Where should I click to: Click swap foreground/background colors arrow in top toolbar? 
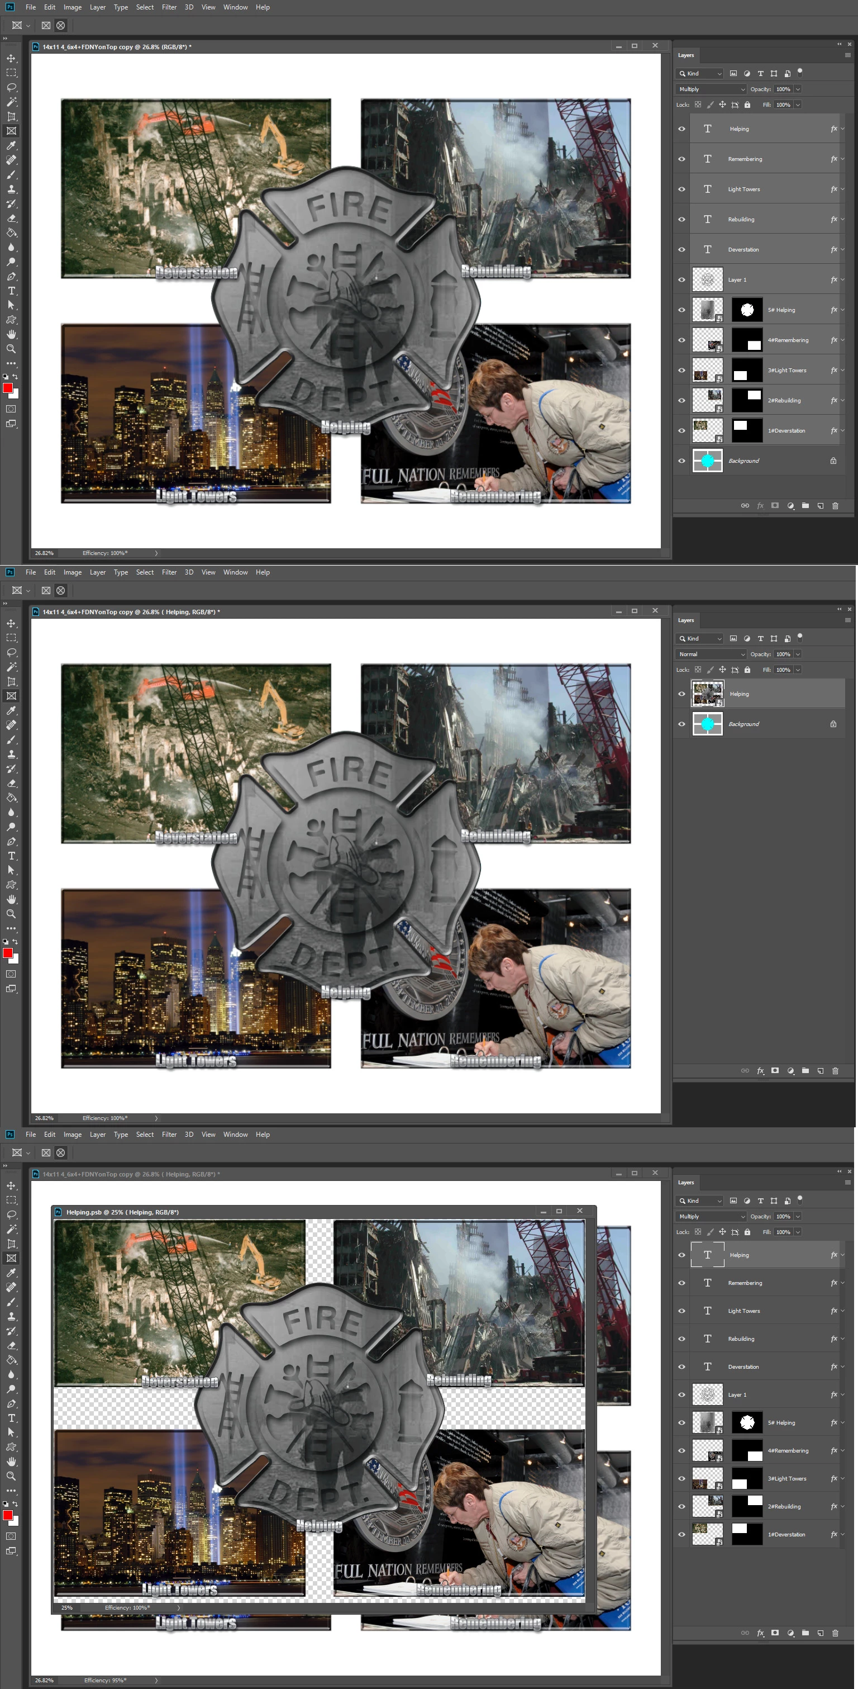click(15, 376)
